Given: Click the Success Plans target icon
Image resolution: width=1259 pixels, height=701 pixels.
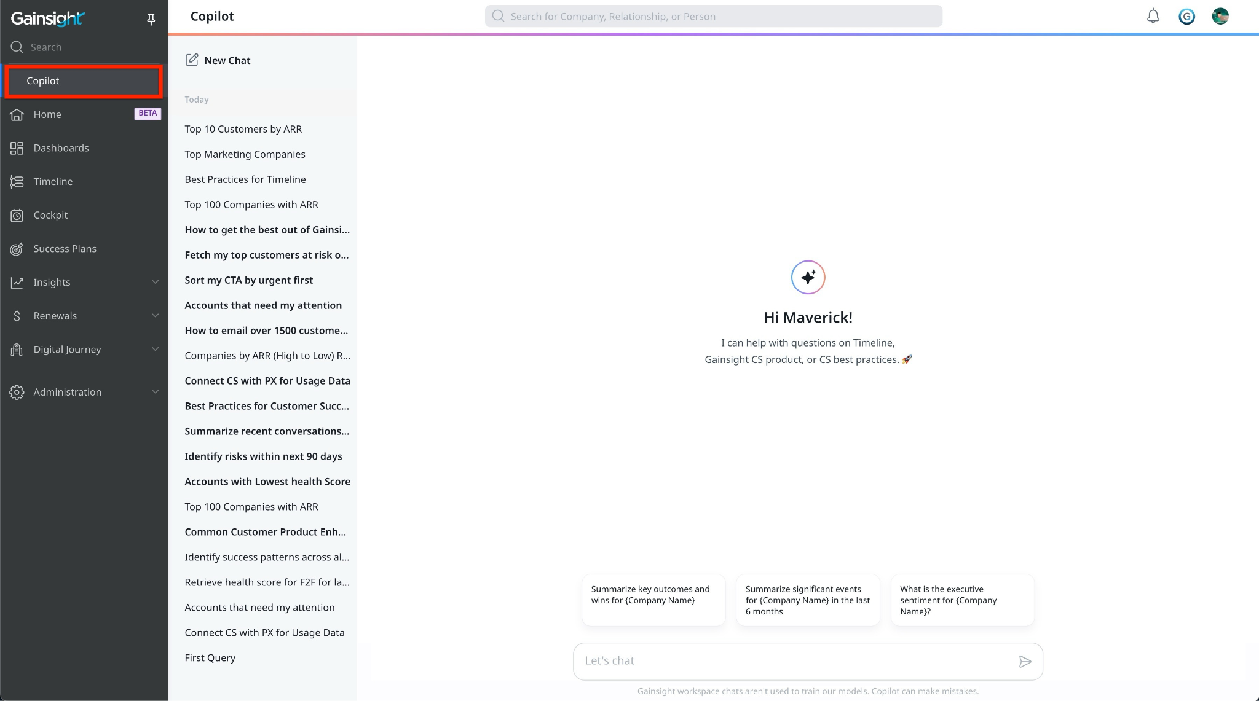Looking at the screenshot, I should (17, 249).
